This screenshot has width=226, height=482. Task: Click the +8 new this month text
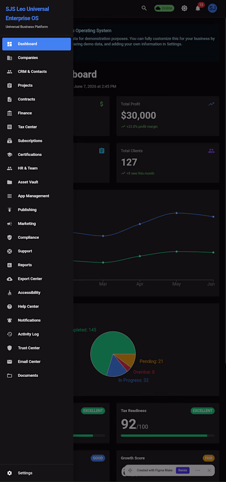(x=140, y=174)
